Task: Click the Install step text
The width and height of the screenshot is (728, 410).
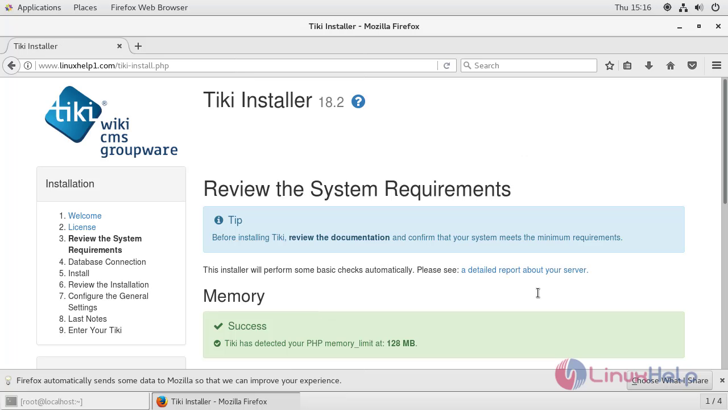Action: 78,273
